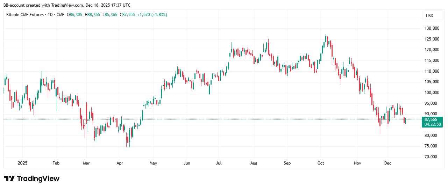This screenshot has width=448, height=189.
Task: Click the header text mentioning TradingView.com
Action: point(67,5)
